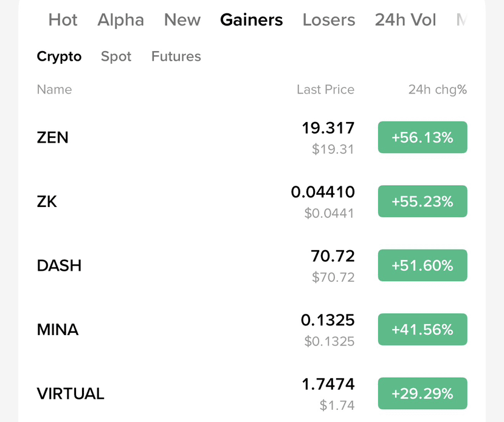Open the VIRTUAL coin row
504x422 pixels.
[x=252, y=393]
